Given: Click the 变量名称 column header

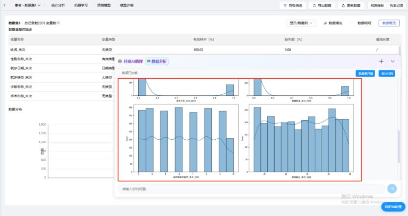Looking at the screenshot, I should 17,40.
